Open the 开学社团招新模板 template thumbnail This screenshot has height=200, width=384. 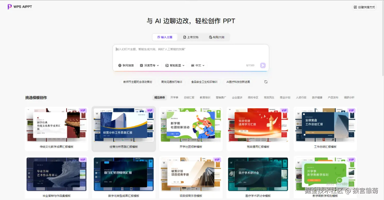pyautogui.click(x=191, y=125)
